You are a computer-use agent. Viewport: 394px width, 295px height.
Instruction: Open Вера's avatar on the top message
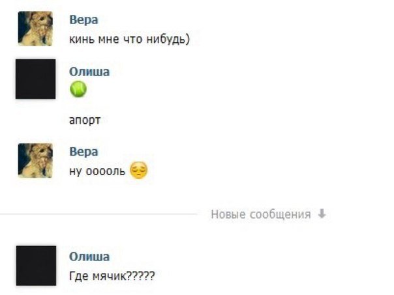(x=35, y=29)
